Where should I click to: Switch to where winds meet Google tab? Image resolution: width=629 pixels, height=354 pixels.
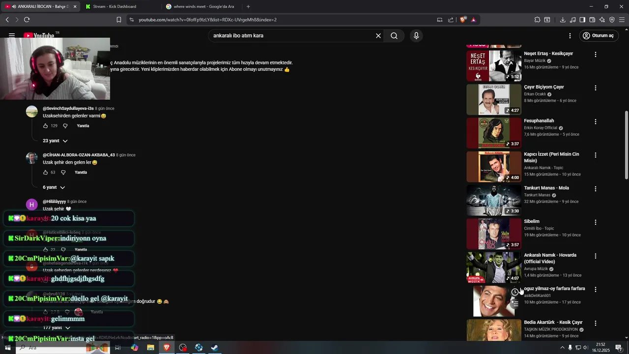pyautogui.click(x=203, y=6)
